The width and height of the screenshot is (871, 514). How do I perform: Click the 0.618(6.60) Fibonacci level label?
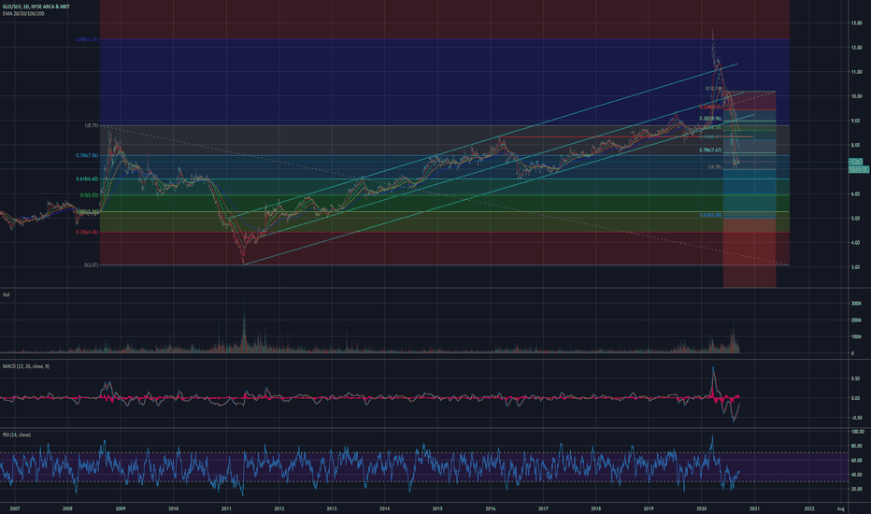(87, 178)
